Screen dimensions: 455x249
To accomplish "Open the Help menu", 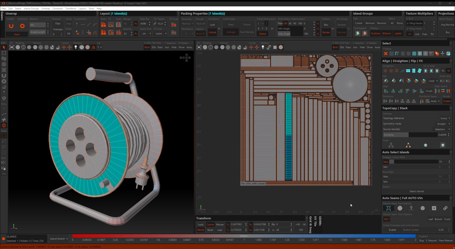I will (x=99, y=9).
